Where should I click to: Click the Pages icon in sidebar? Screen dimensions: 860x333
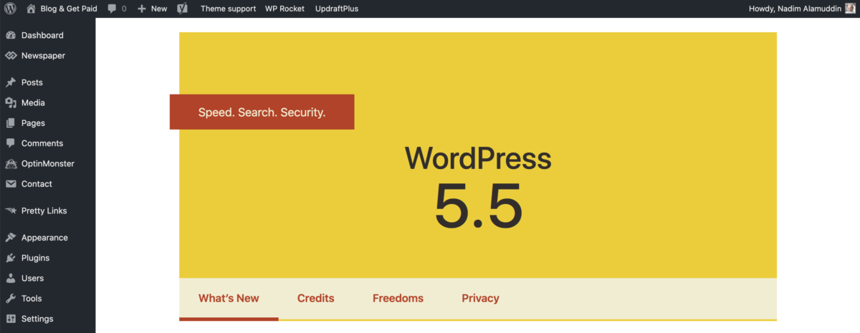(11, 123)
